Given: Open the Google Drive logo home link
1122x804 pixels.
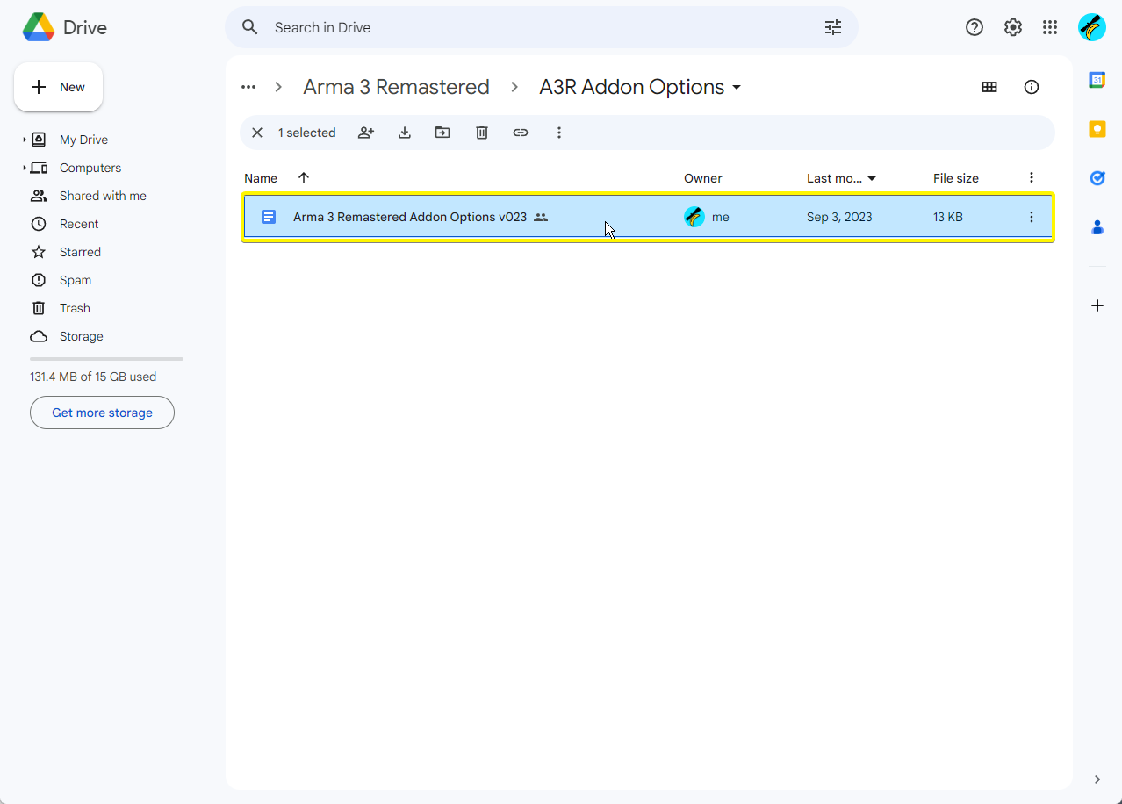Looking at the screenshot, I should 65,27.
